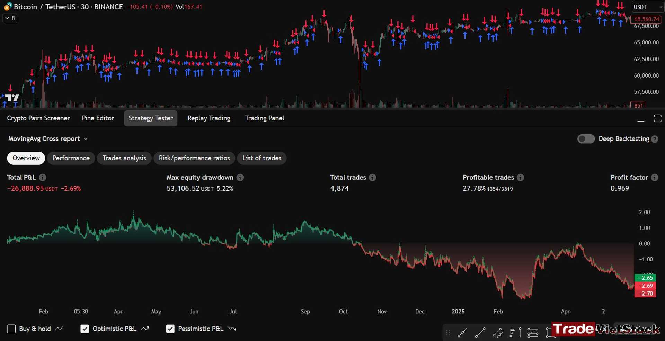The image size is (665, 341).
Task: Expand the collapsed indicators chevron showing 8
Action: [x=10, y=18]
